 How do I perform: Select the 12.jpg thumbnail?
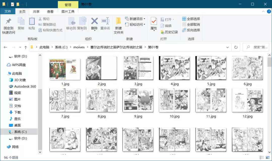pos(247,100)
